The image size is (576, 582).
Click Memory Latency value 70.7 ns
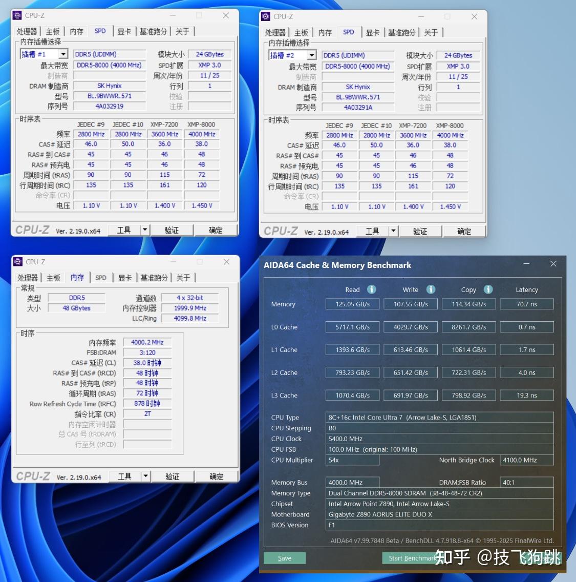(x=527, y=304)
